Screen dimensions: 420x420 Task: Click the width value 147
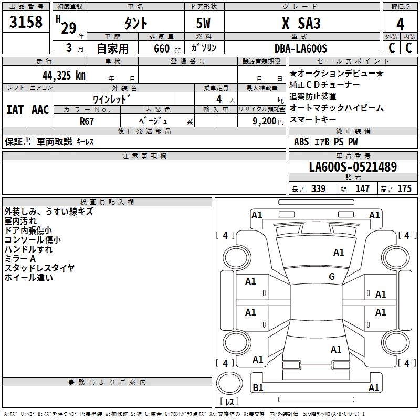362,188
